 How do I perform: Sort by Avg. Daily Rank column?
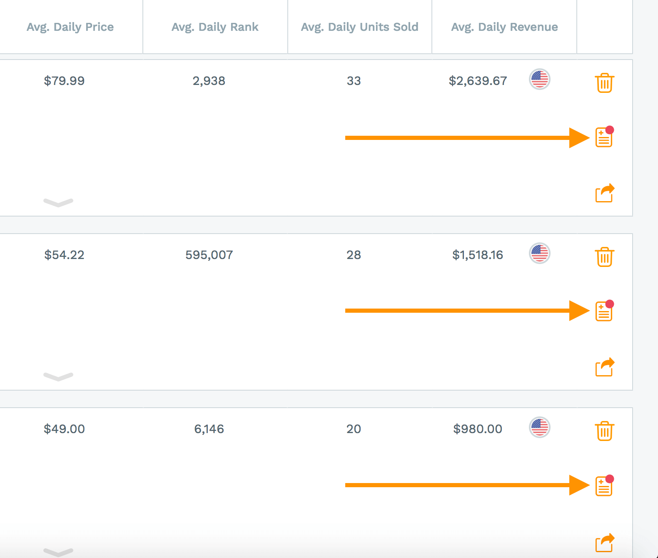[215, 27]
